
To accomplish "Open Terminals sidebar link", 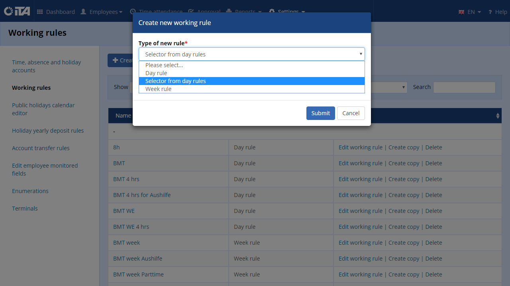I will pos(25,209).
